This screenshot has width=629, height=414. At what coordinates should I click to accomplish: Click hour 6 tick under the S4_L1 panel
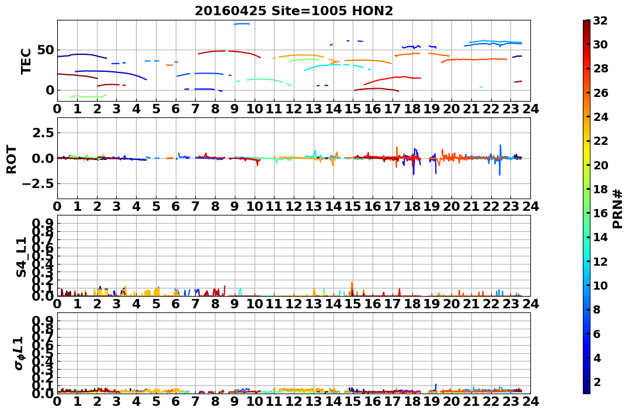[x=176, y=304]
